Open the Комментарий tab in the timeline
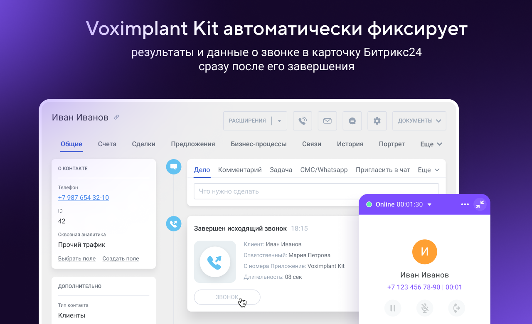 (x=240, y=169)
